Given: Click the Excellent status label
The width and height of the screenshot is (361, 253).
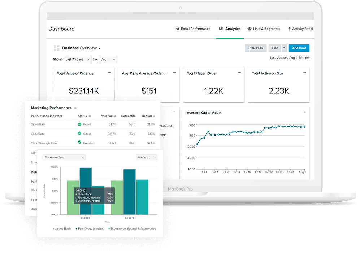Looking at the screenshot, I should [89, 143].
